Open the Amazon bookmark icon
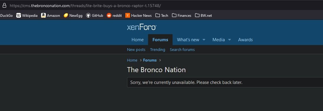The width and height of the screenshot is (323, 111). pyautogui.click(x=43, y=15)
